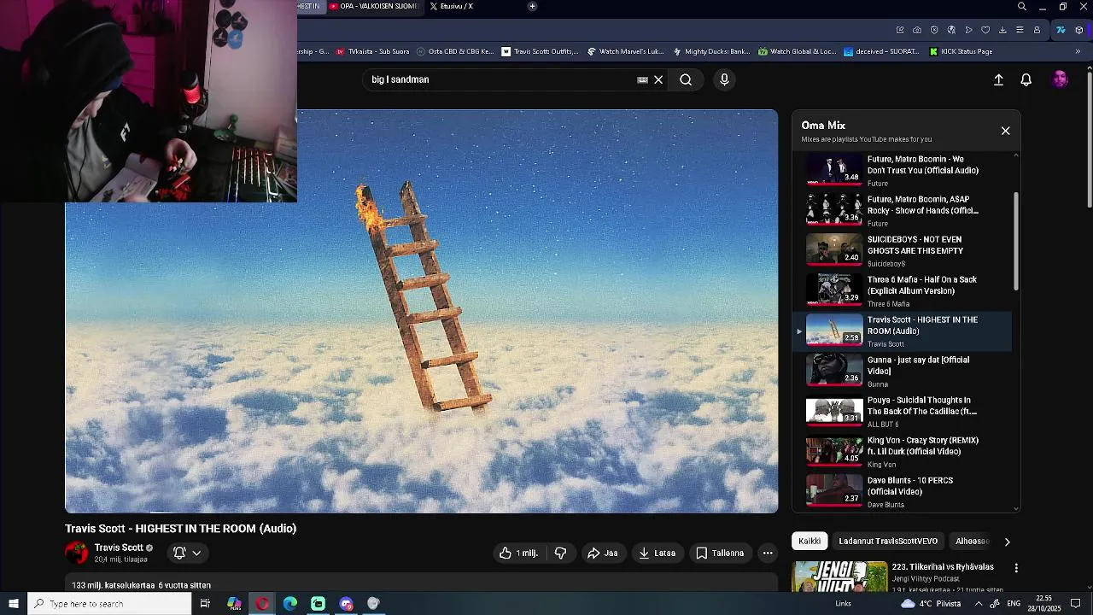
Task: Click the YouTube search magnifier button
Action: click(686, 79)
